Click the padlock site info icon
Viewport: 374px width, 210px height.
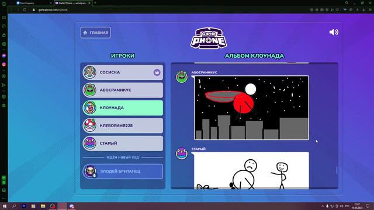click(34, 10)
